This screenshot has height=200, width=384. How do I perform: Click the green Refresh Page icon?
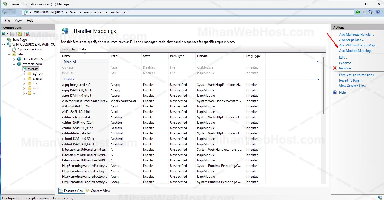pyautogui.click(x=358, y=12)
